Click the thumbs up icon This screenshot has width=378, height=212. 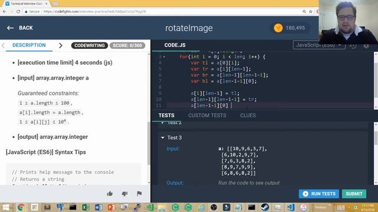(110, 194)
